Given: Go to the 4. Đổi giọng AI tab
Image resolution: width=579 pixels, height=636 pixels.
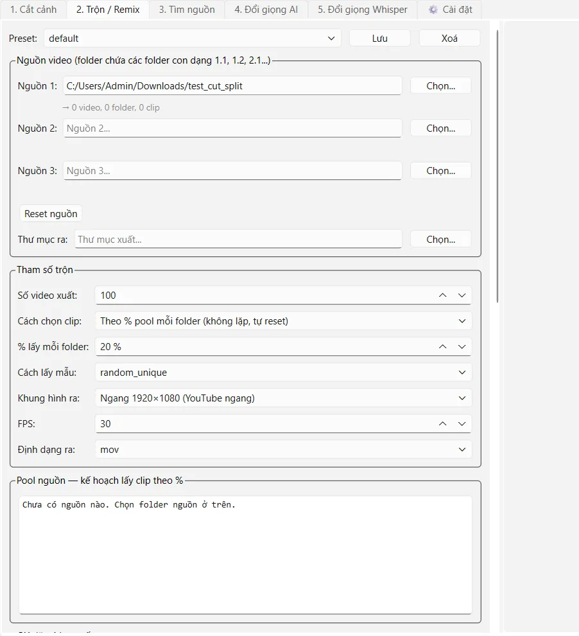Looking at the screenshot, I should 266,10.
